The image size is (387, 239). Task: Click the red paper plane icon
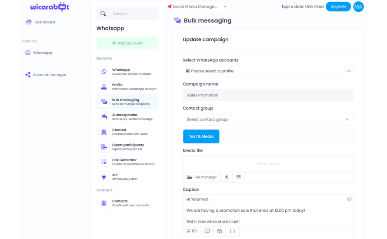169,7
